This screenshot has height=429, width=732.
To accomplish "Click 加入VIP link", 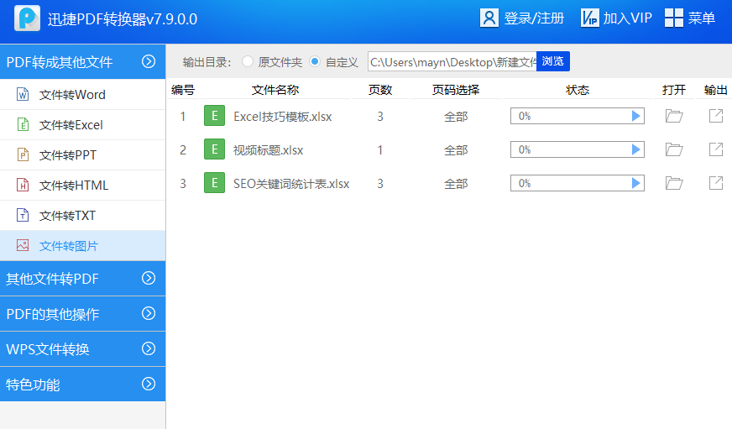I will [x=627, y=18].
